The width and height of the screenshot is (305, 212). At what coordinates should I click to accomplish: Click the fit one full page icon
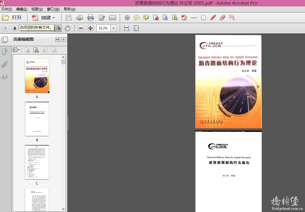coord(136,28)
